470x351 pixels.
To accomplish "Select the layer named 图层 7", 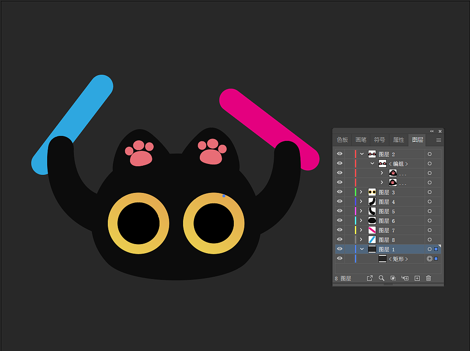I will 387,231.
